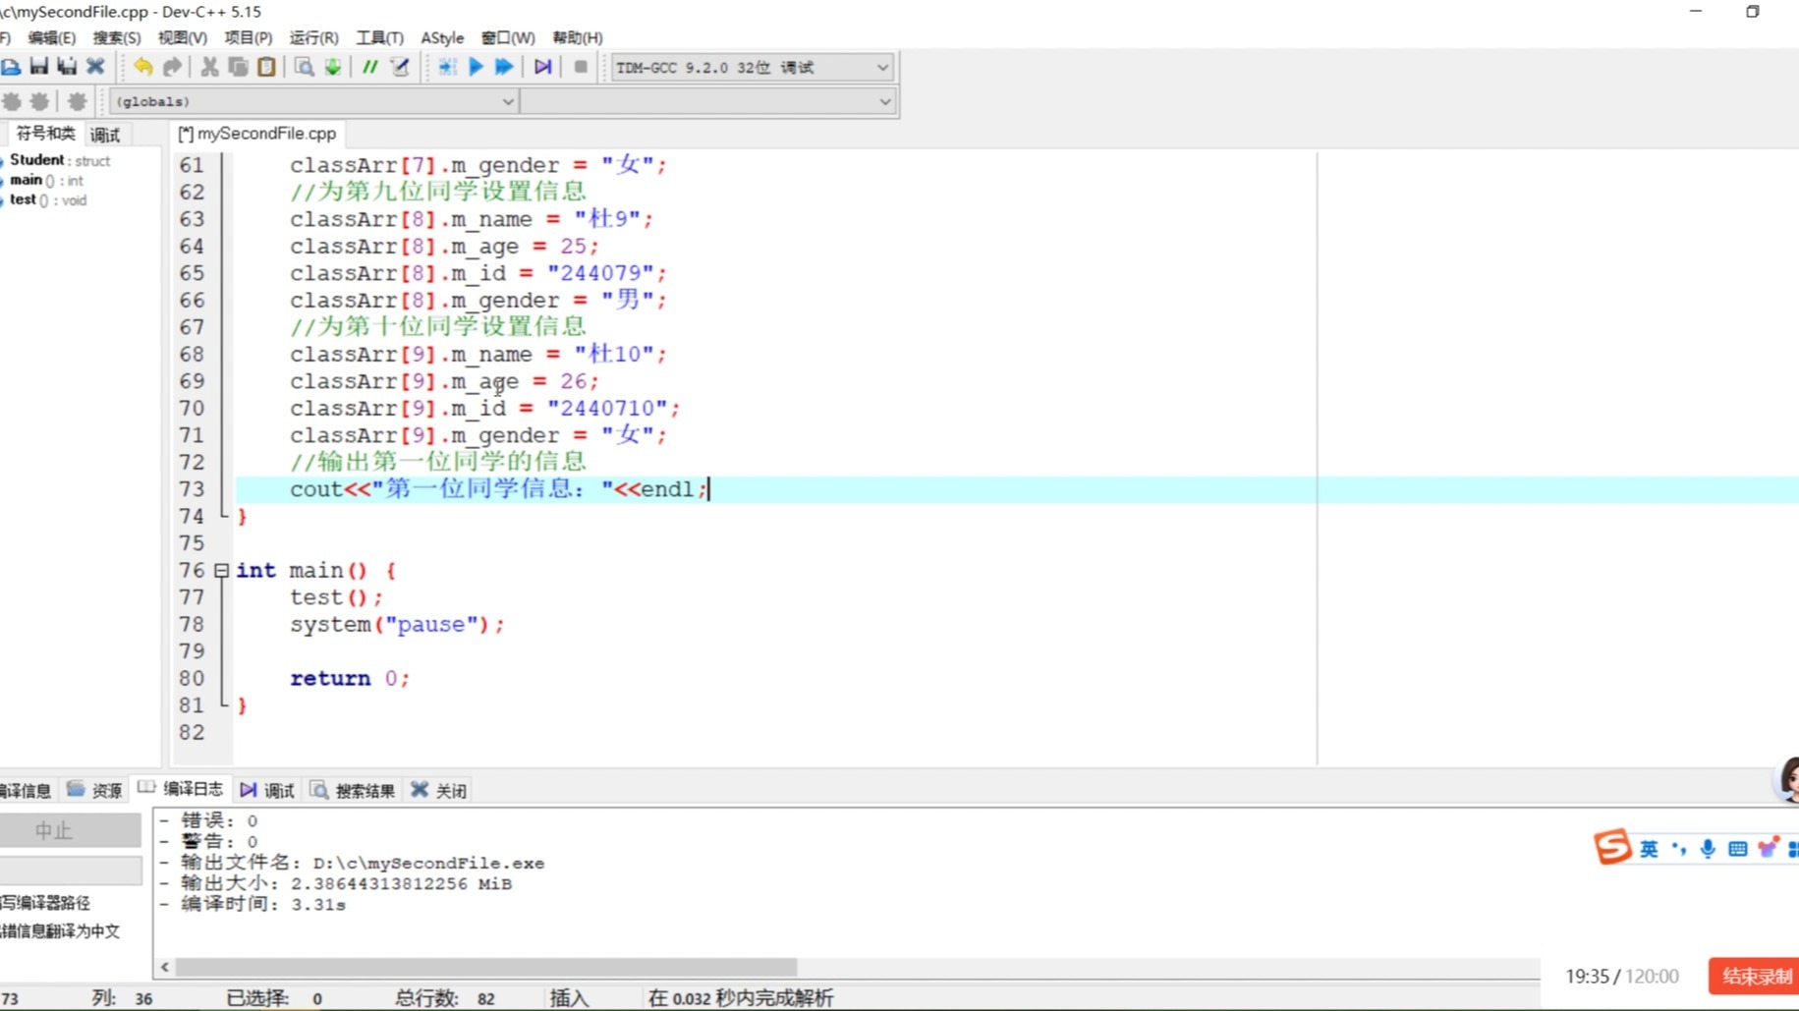Click the Sogou microphone voice input icon

(1708, 849)
